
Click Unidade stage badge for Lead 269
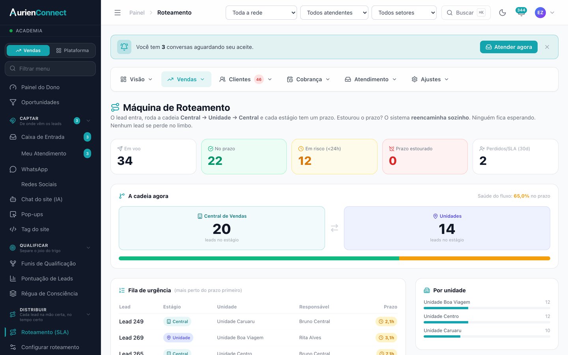(x=178, y=338)
